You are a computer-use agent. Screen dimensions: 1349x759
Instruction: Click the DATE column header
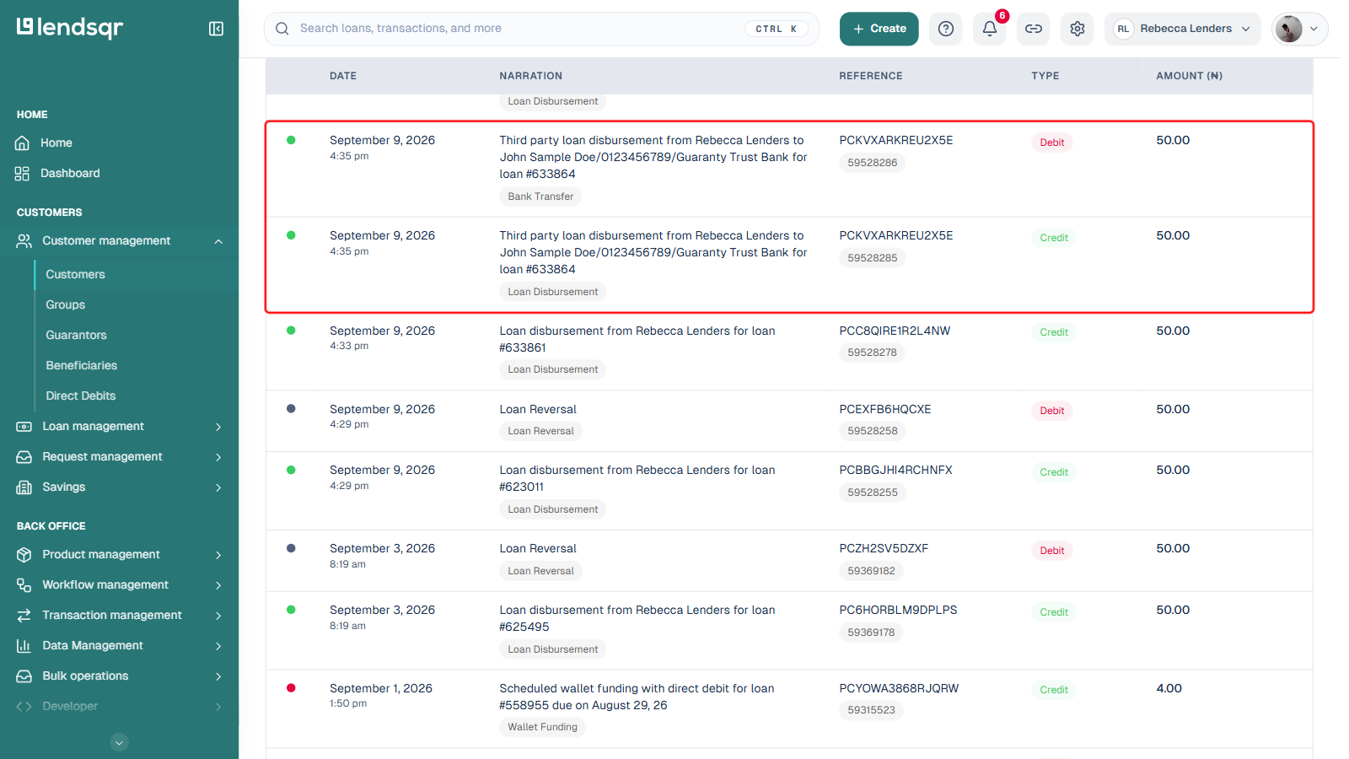pyautogui.click(x=343, y=76)
